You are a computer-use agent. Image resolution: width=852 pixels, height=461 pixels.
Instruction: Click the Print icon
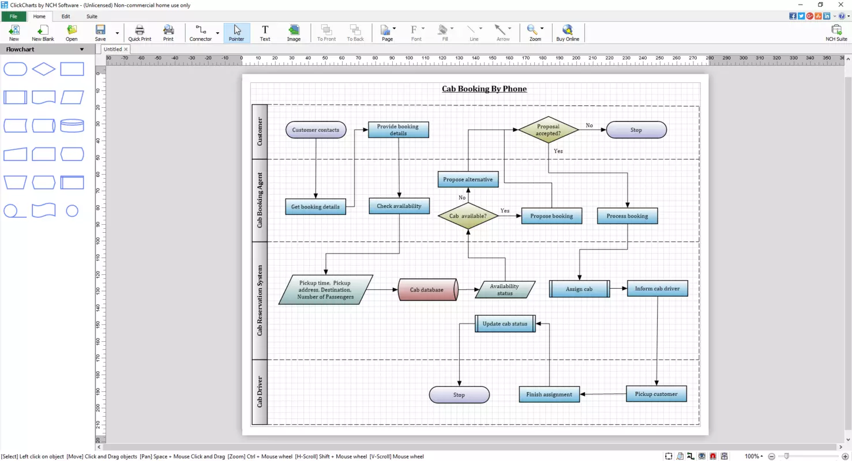pos(168,33)
